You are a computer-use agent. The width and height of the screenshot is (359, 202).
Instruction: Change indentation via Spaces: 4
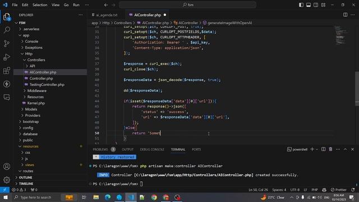(279, 190)
